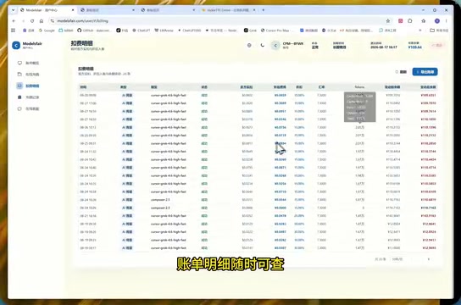Screen dimensions: 461x305
Task: Click the 模型 column header
Action: click(154, 87)
